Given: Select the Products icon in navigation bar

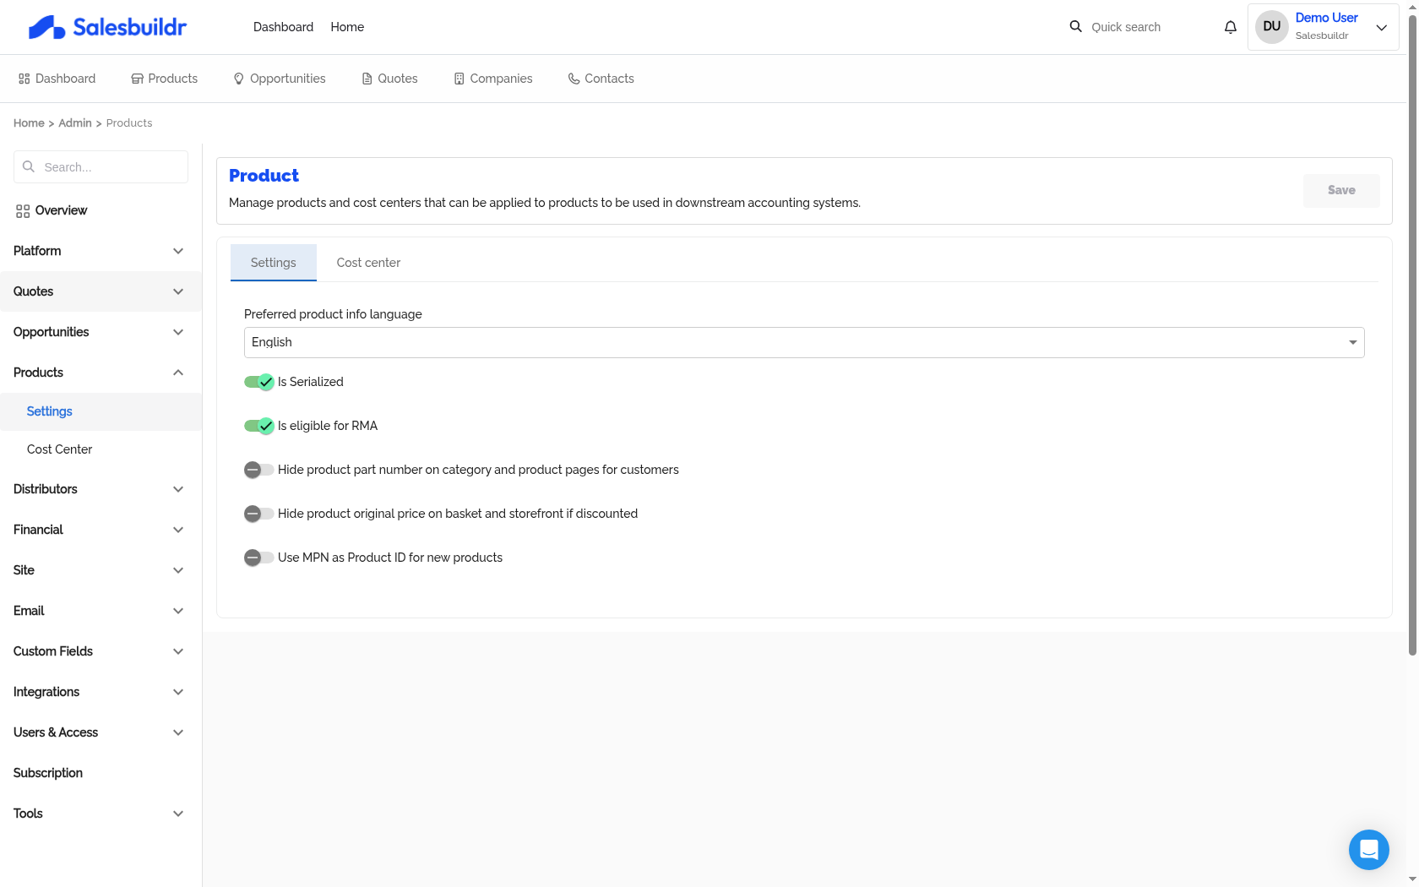Looking at the screenshot, I should [137, 78].
